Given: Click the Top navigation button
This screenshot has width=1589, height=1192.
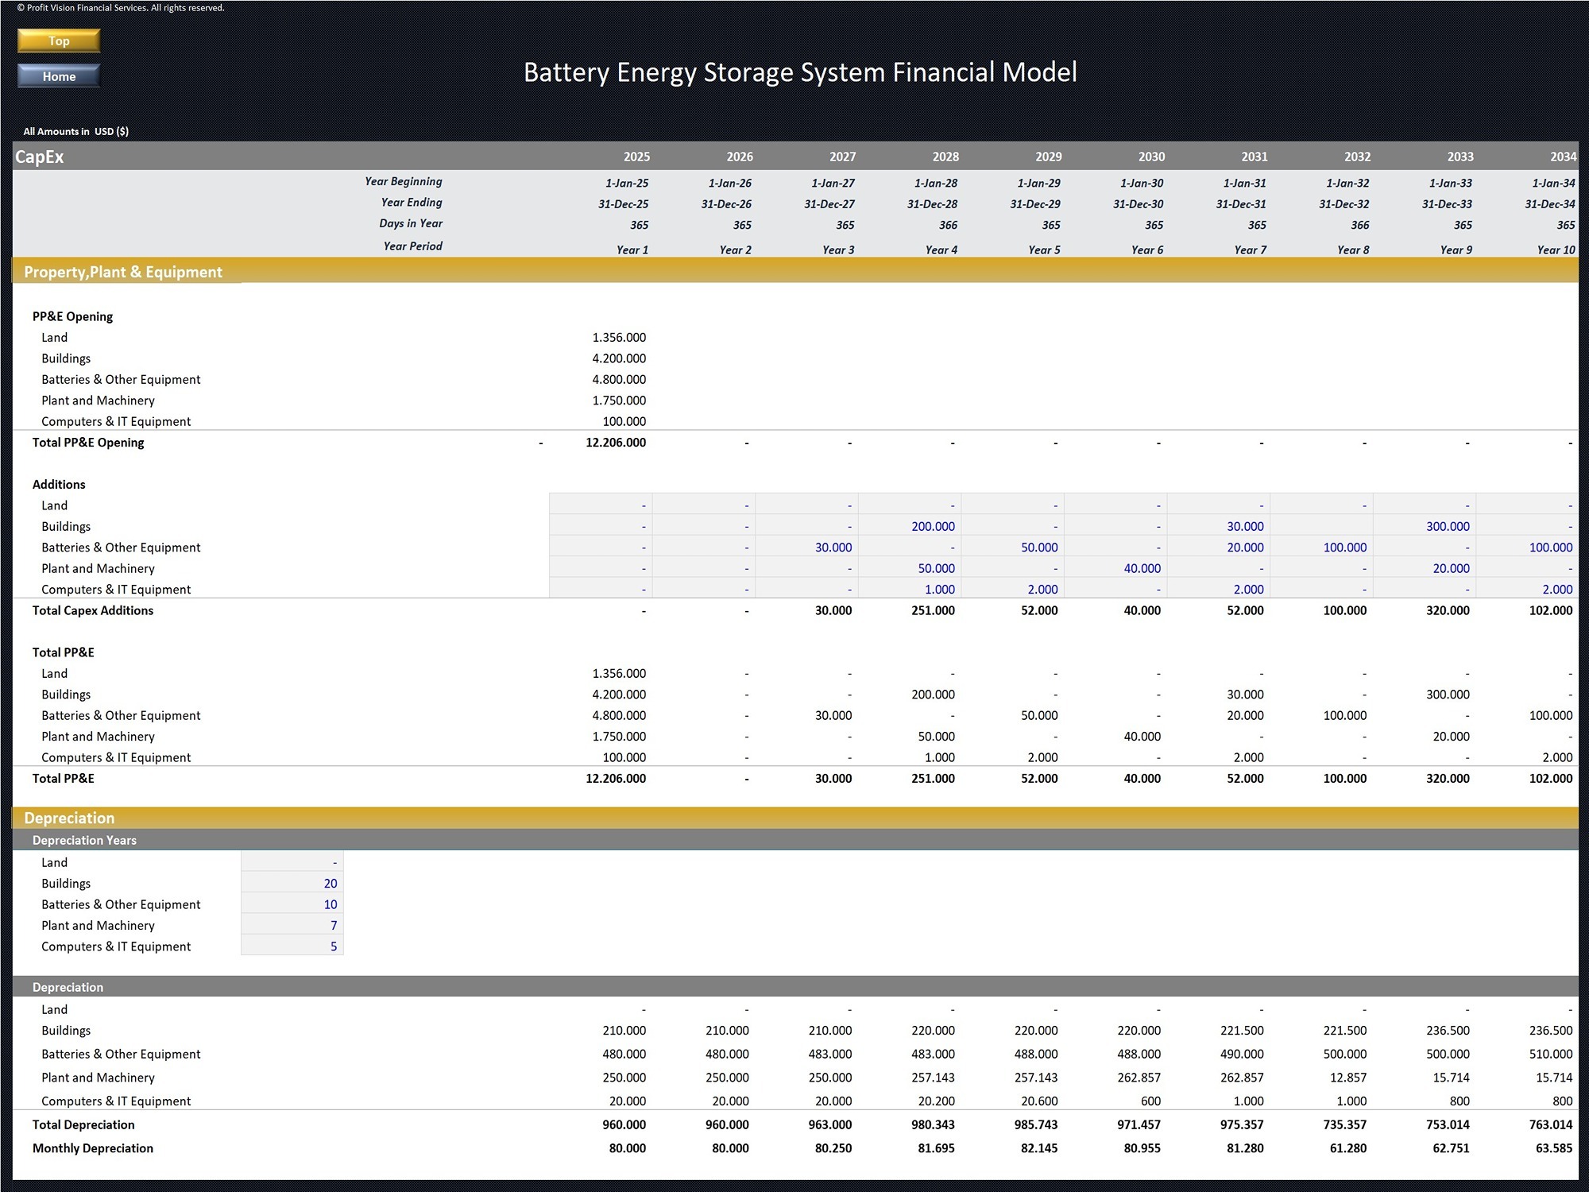Looking at the screenshot, I should pos(58,41).
